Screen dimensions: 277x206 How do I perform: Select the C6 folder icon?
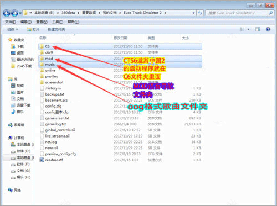pyautogui.click(x=42, y=46)
